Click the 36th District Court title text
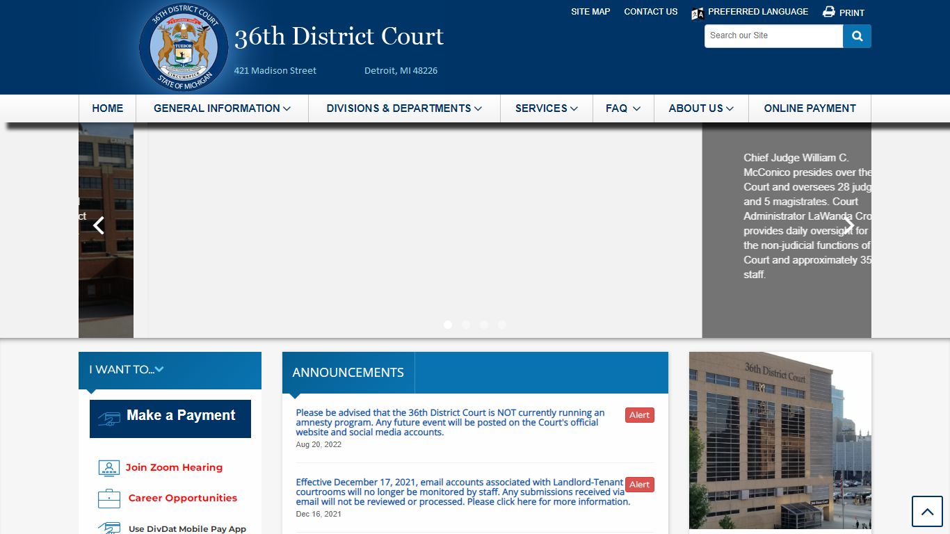Viewport: 950px width, 534px height. (339, 37)
